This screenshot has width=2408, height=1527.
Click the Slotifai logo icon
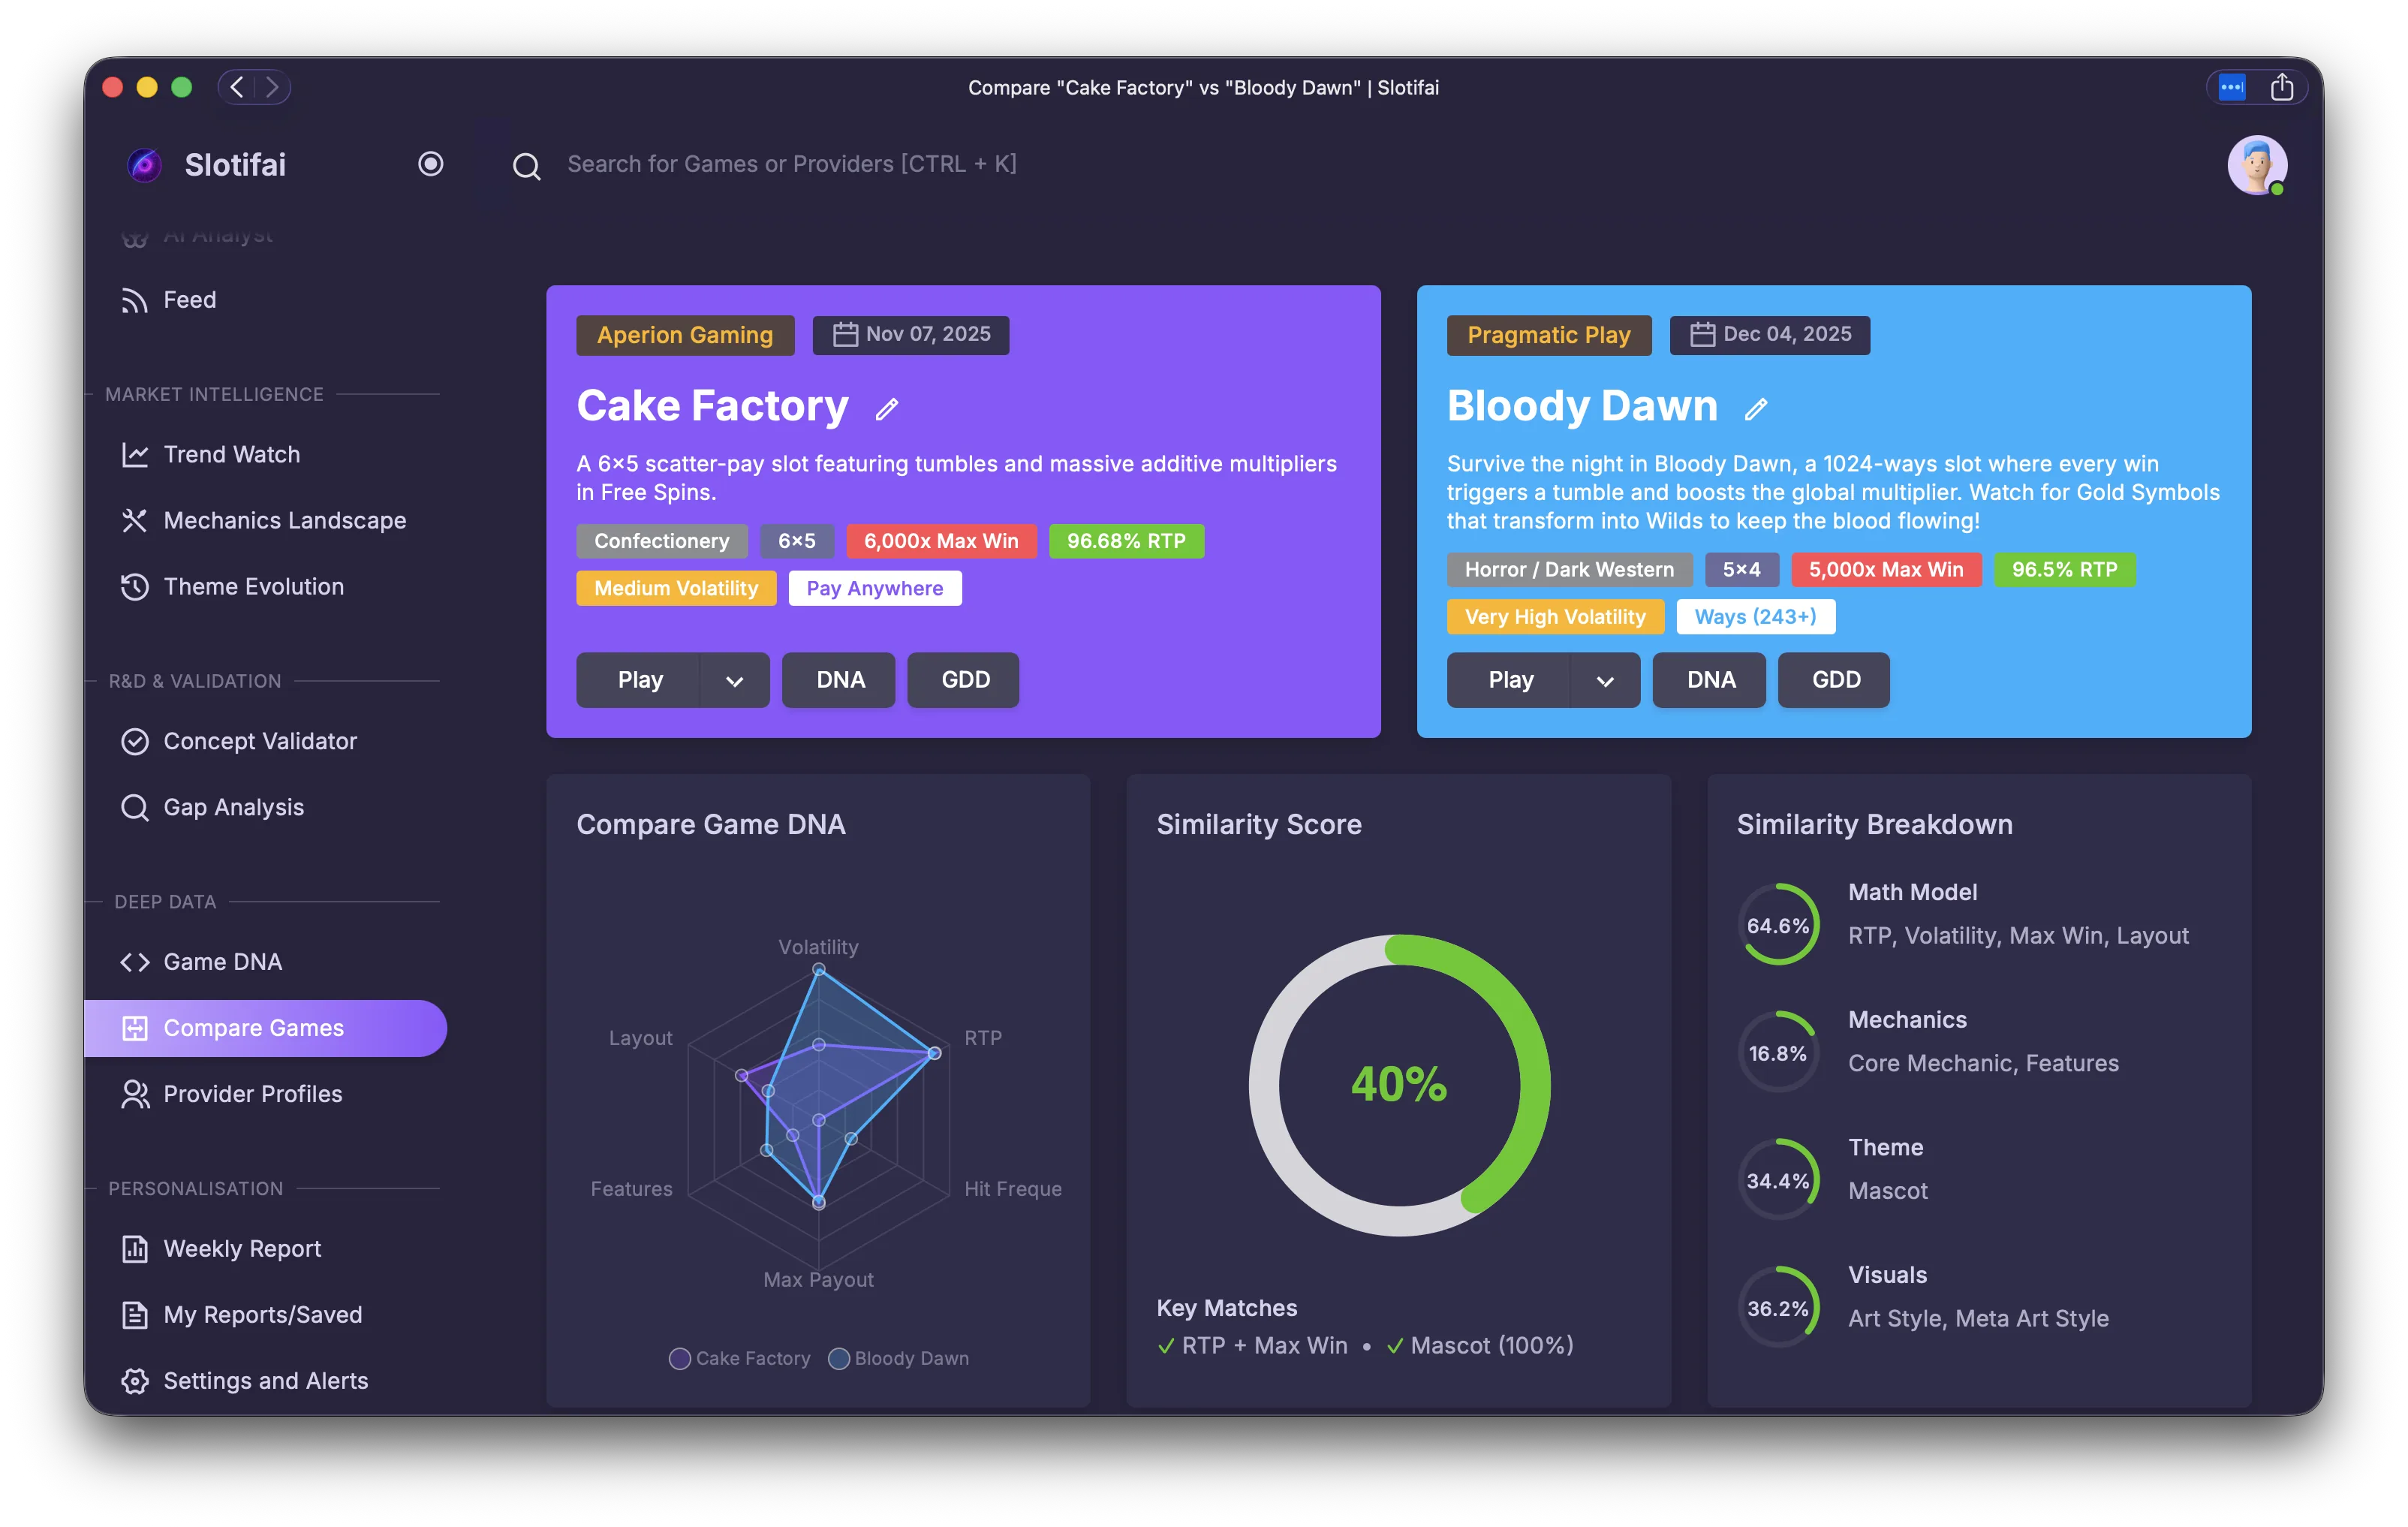144,165
